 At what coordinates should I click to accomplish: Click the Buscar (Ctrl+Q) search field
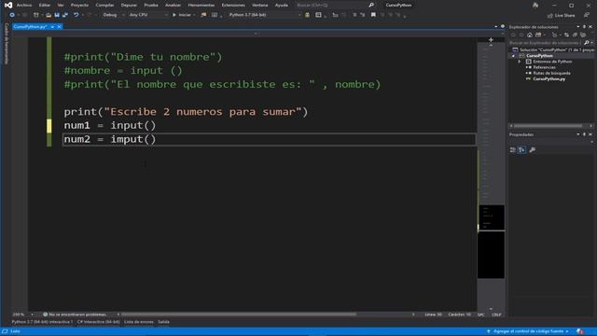pyautogui.click(x=331, y=5)
